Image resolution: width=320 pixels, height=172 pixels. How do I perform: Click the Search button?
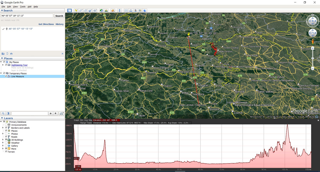pos(59,16)
